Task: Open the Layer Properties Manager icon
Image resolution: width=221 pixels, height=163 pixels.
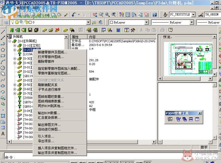Action: click(x=6, y=22)
